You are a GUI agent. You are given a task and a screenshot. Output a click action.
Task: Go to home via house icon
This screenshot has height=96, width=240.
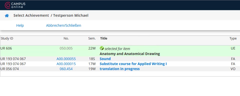[7, 16]
